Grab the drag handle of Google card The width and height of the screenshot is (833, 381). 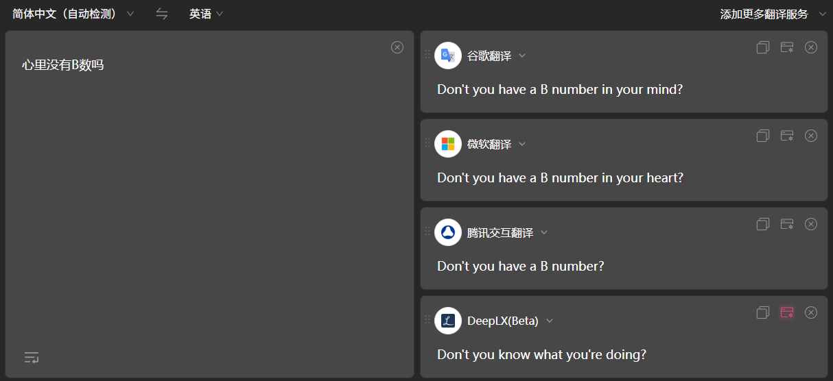(427, 55)
